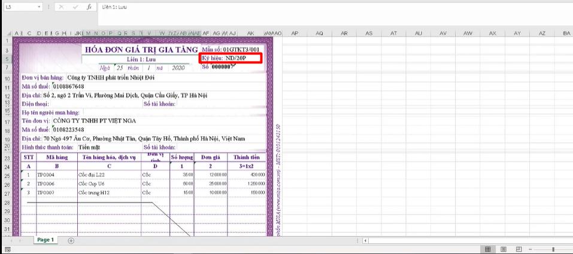This screenshot has width=573, height=254.
Task: Add a new sheet with plus icon
Action: click(71, 240)
